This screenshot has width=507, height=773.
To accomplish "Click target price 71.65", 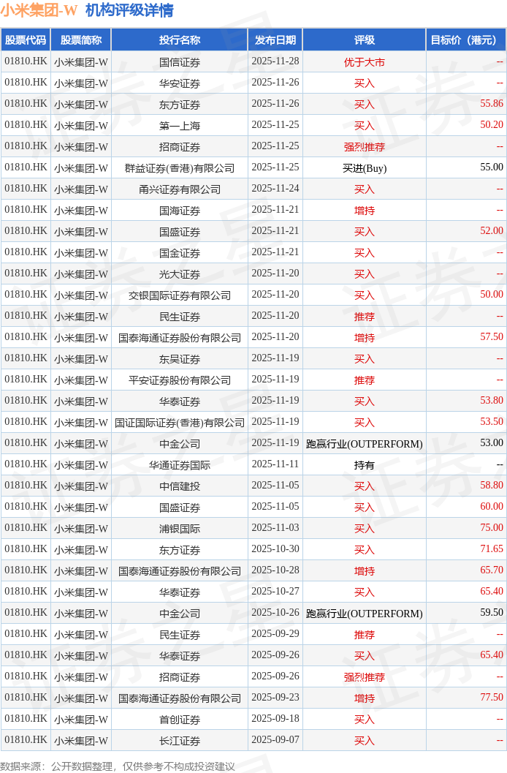I will [492, 548].
